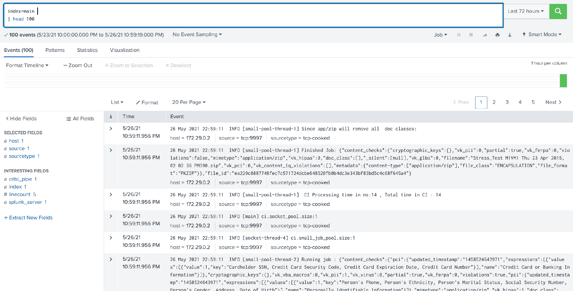This screenshot has width=573, height=291.
Task: Click the green search magnifier button
Action: pos(558,11)
